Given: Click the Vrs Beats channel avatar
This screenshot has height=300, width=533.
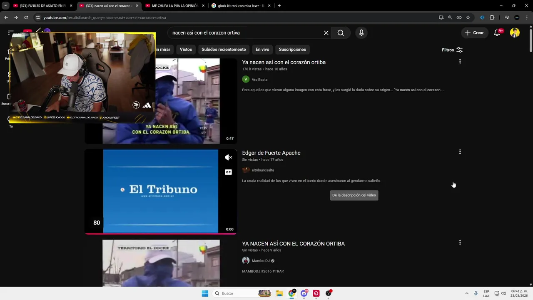Looking at the screenshot, I should (x=246, y=80).
